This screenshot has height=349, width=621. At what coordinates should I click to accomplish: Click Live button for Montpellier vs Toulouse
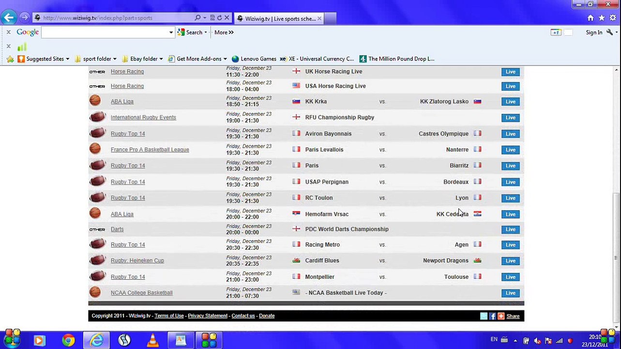510,277
